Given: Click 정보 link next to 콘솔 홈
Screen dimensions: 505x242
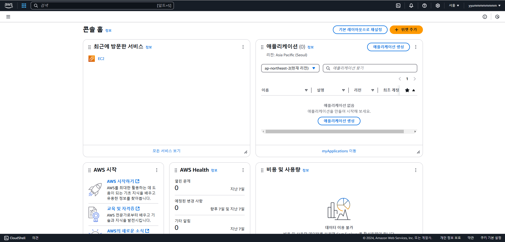Looking at the screenshot, I should pyautogui.click(x=108, y=31).
